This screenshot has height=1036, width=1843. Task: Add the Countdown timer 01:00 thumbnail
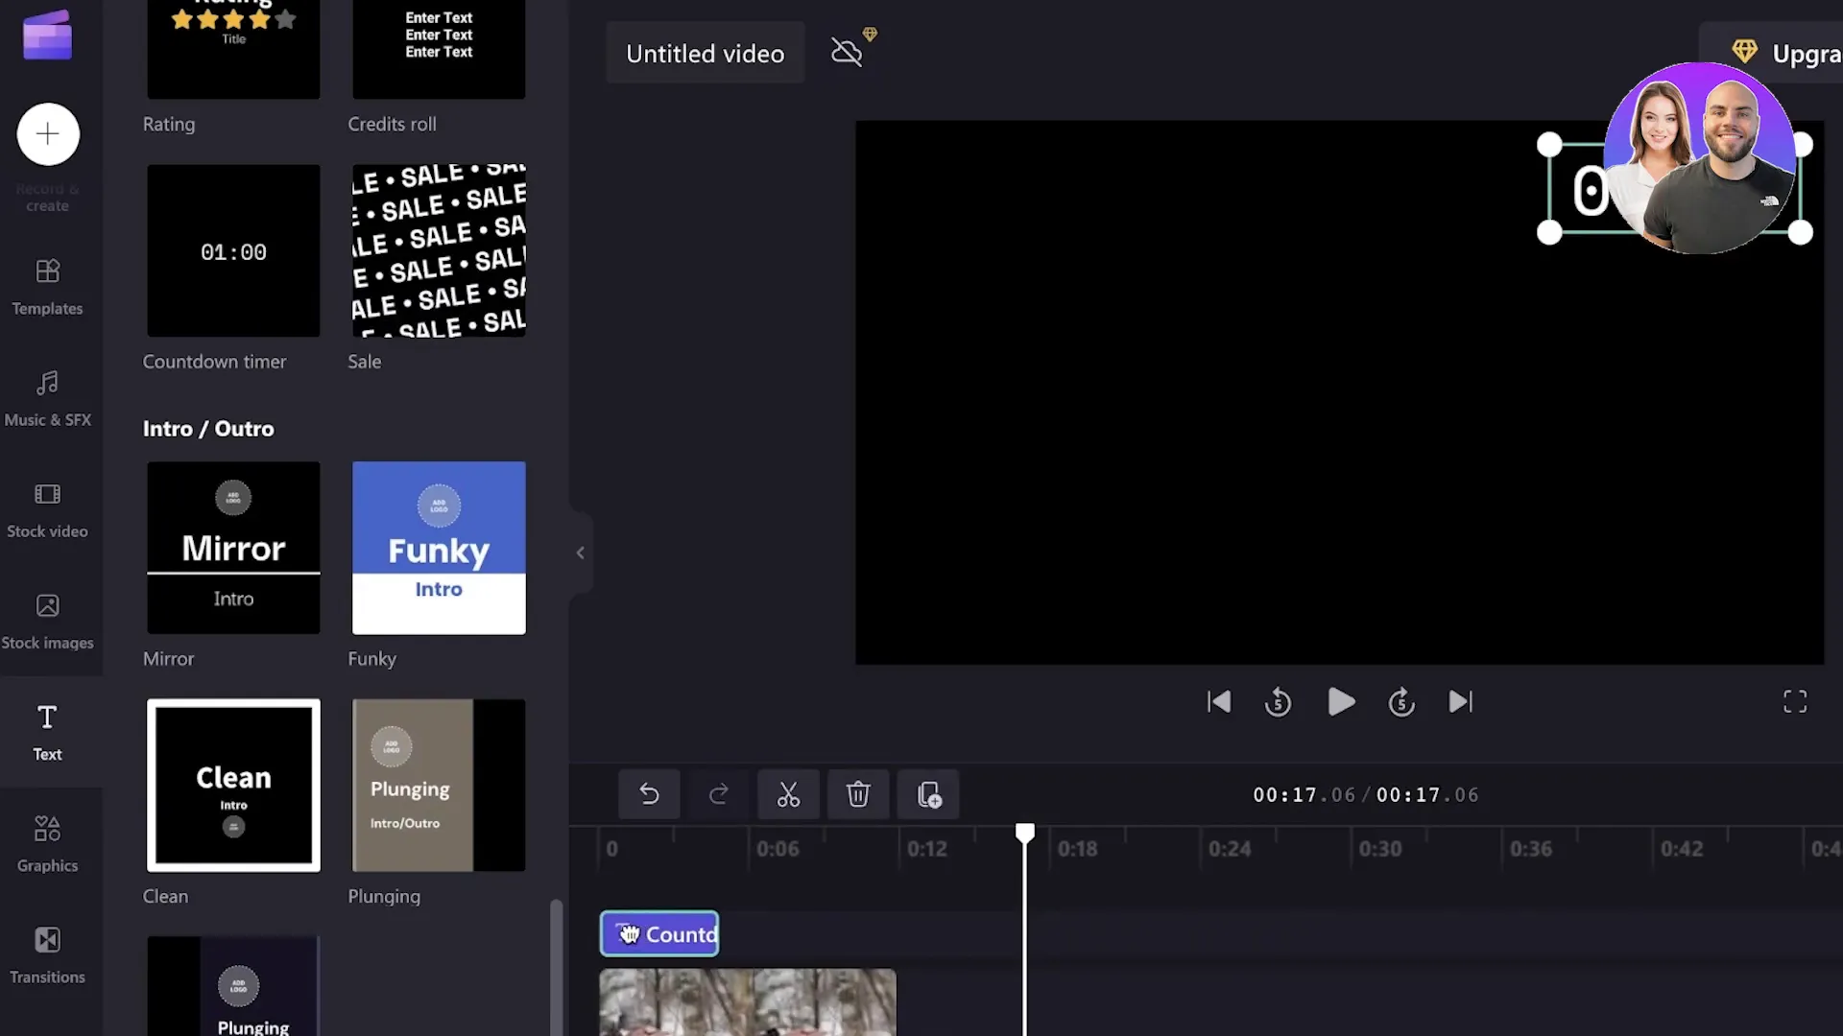click(x=233, y=250)
